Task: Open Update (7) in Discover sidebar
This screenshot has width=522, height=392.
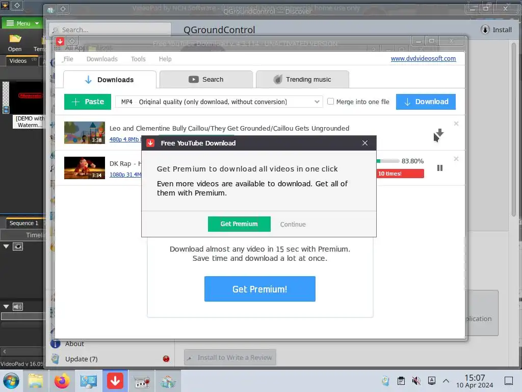Action: [81, 359]
